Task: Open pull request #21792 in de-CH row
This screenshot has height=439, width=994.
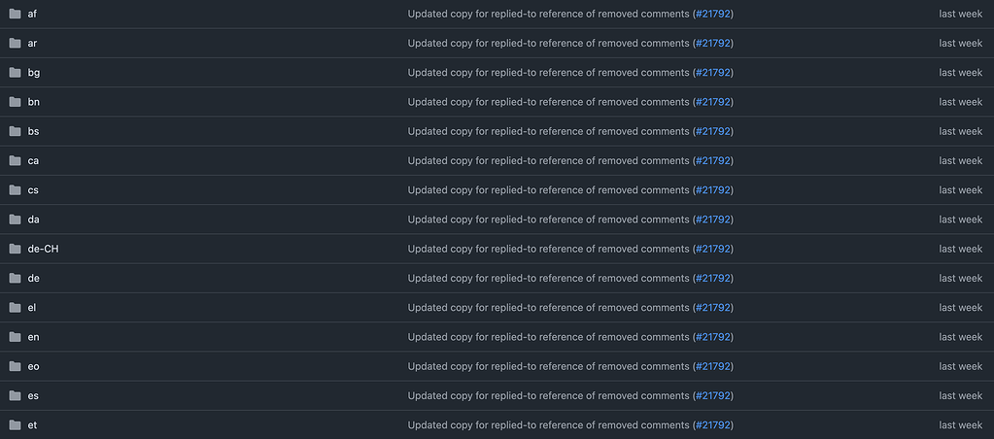Action: click(x=712, y=249)
